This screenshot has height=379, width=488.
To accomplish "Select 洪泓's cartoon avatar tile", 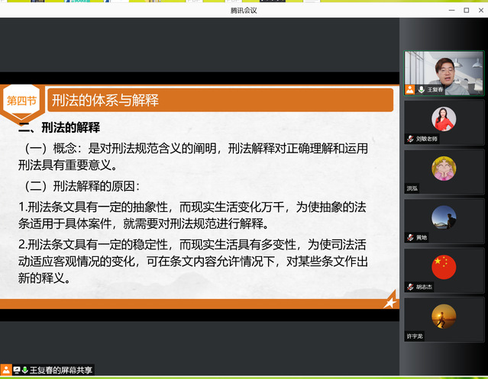I will click(x=444, y=171).
